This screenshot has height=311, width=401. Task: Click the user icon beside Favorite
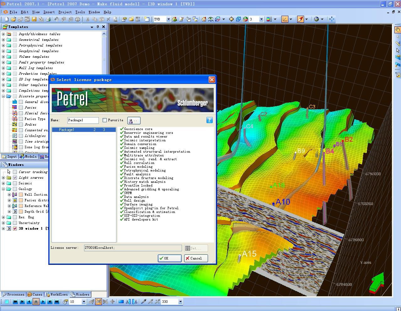pyautogui.click(x=134, y=120)
